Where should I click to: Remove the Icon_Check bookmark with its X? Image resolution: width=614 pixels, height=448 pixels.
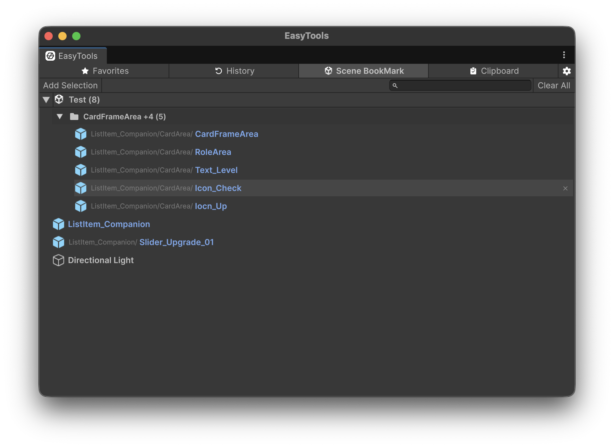tap(565, 188)
